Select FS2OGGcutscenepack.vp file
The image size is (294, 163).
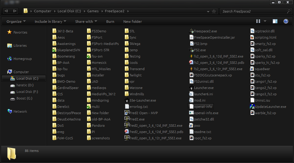pos(211,75)
